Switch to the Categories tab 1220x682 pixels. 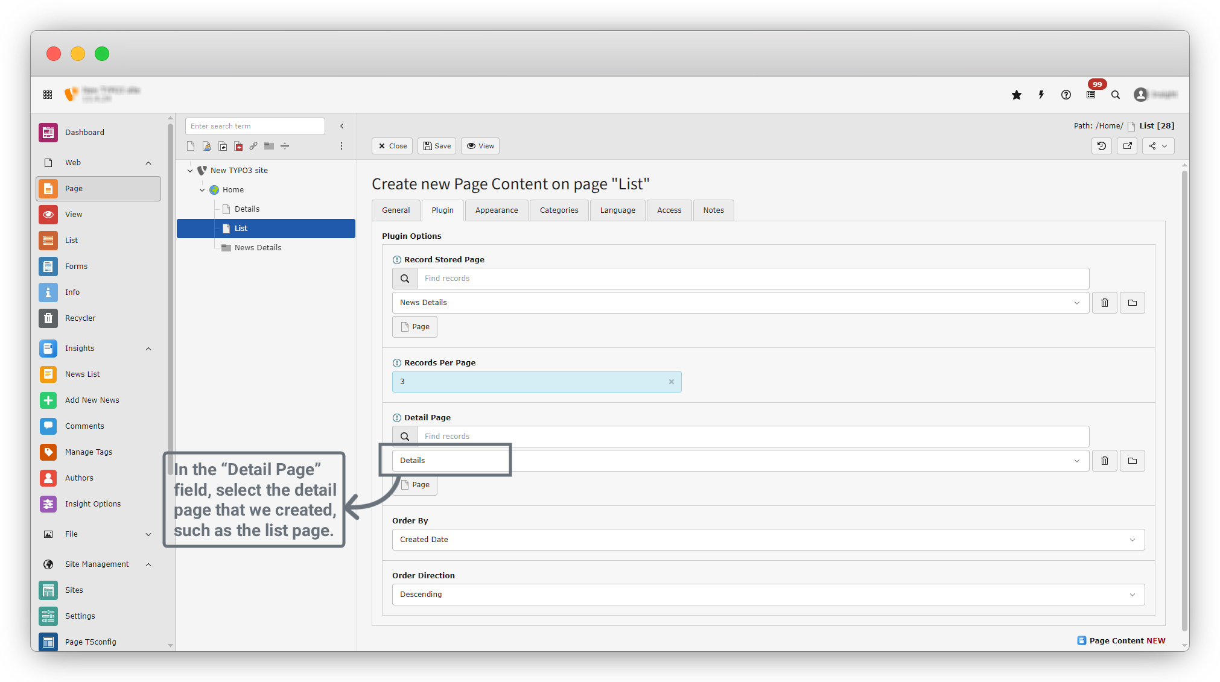(559, 210)
